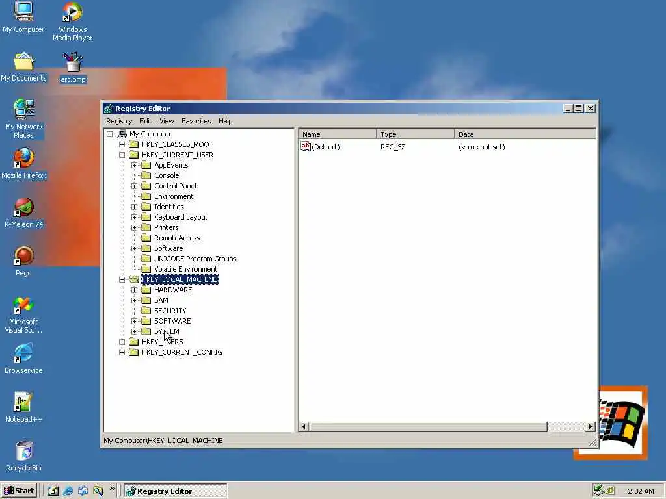Click the network tray icon
The image size is (666, 499).
pyautogui.click(x=599, y=491)
